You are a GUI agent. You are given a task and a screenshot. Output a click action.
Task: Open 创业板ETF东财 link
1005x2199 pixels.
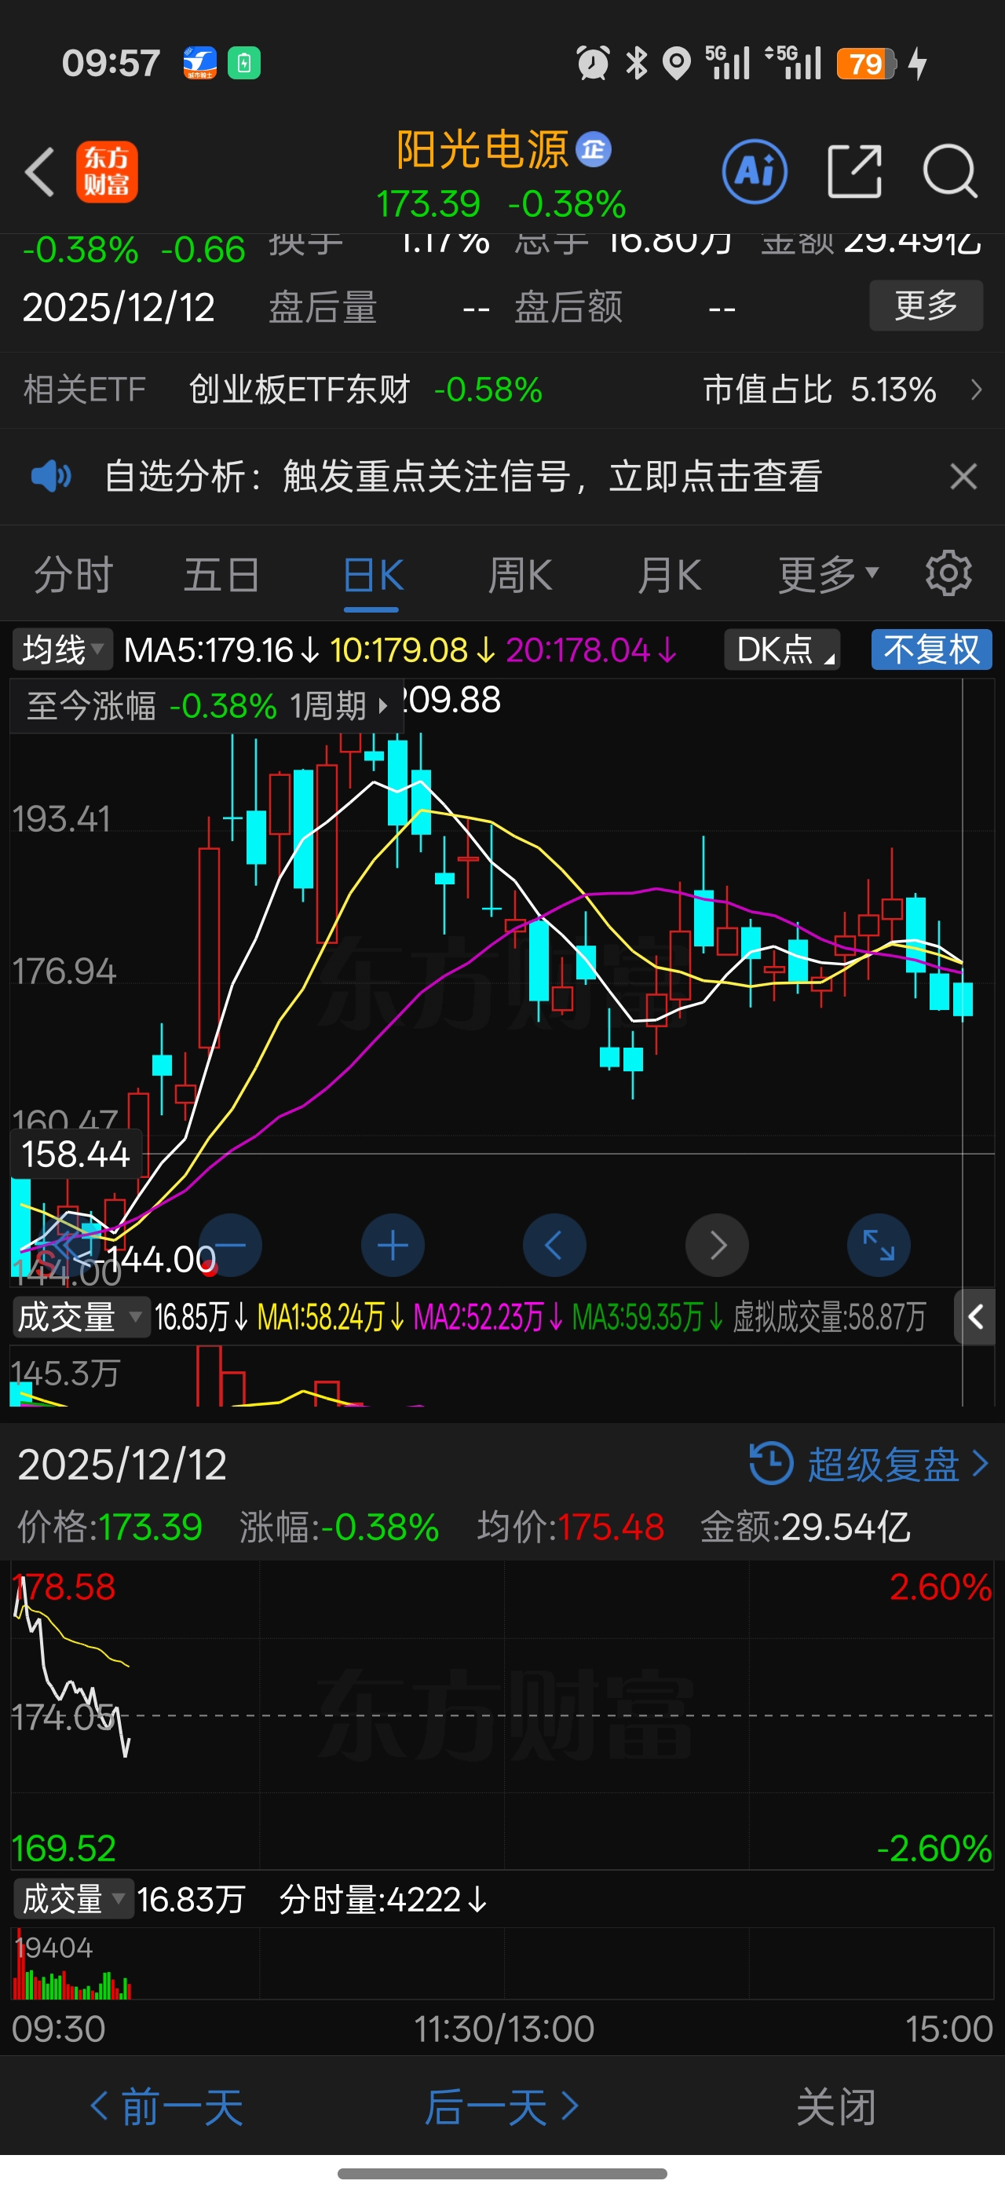(299, 390)
